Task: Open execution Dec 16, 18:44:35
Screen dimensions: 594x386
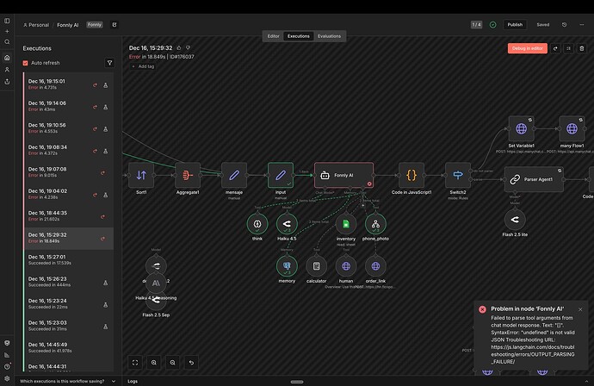Action: pos(69,215)
